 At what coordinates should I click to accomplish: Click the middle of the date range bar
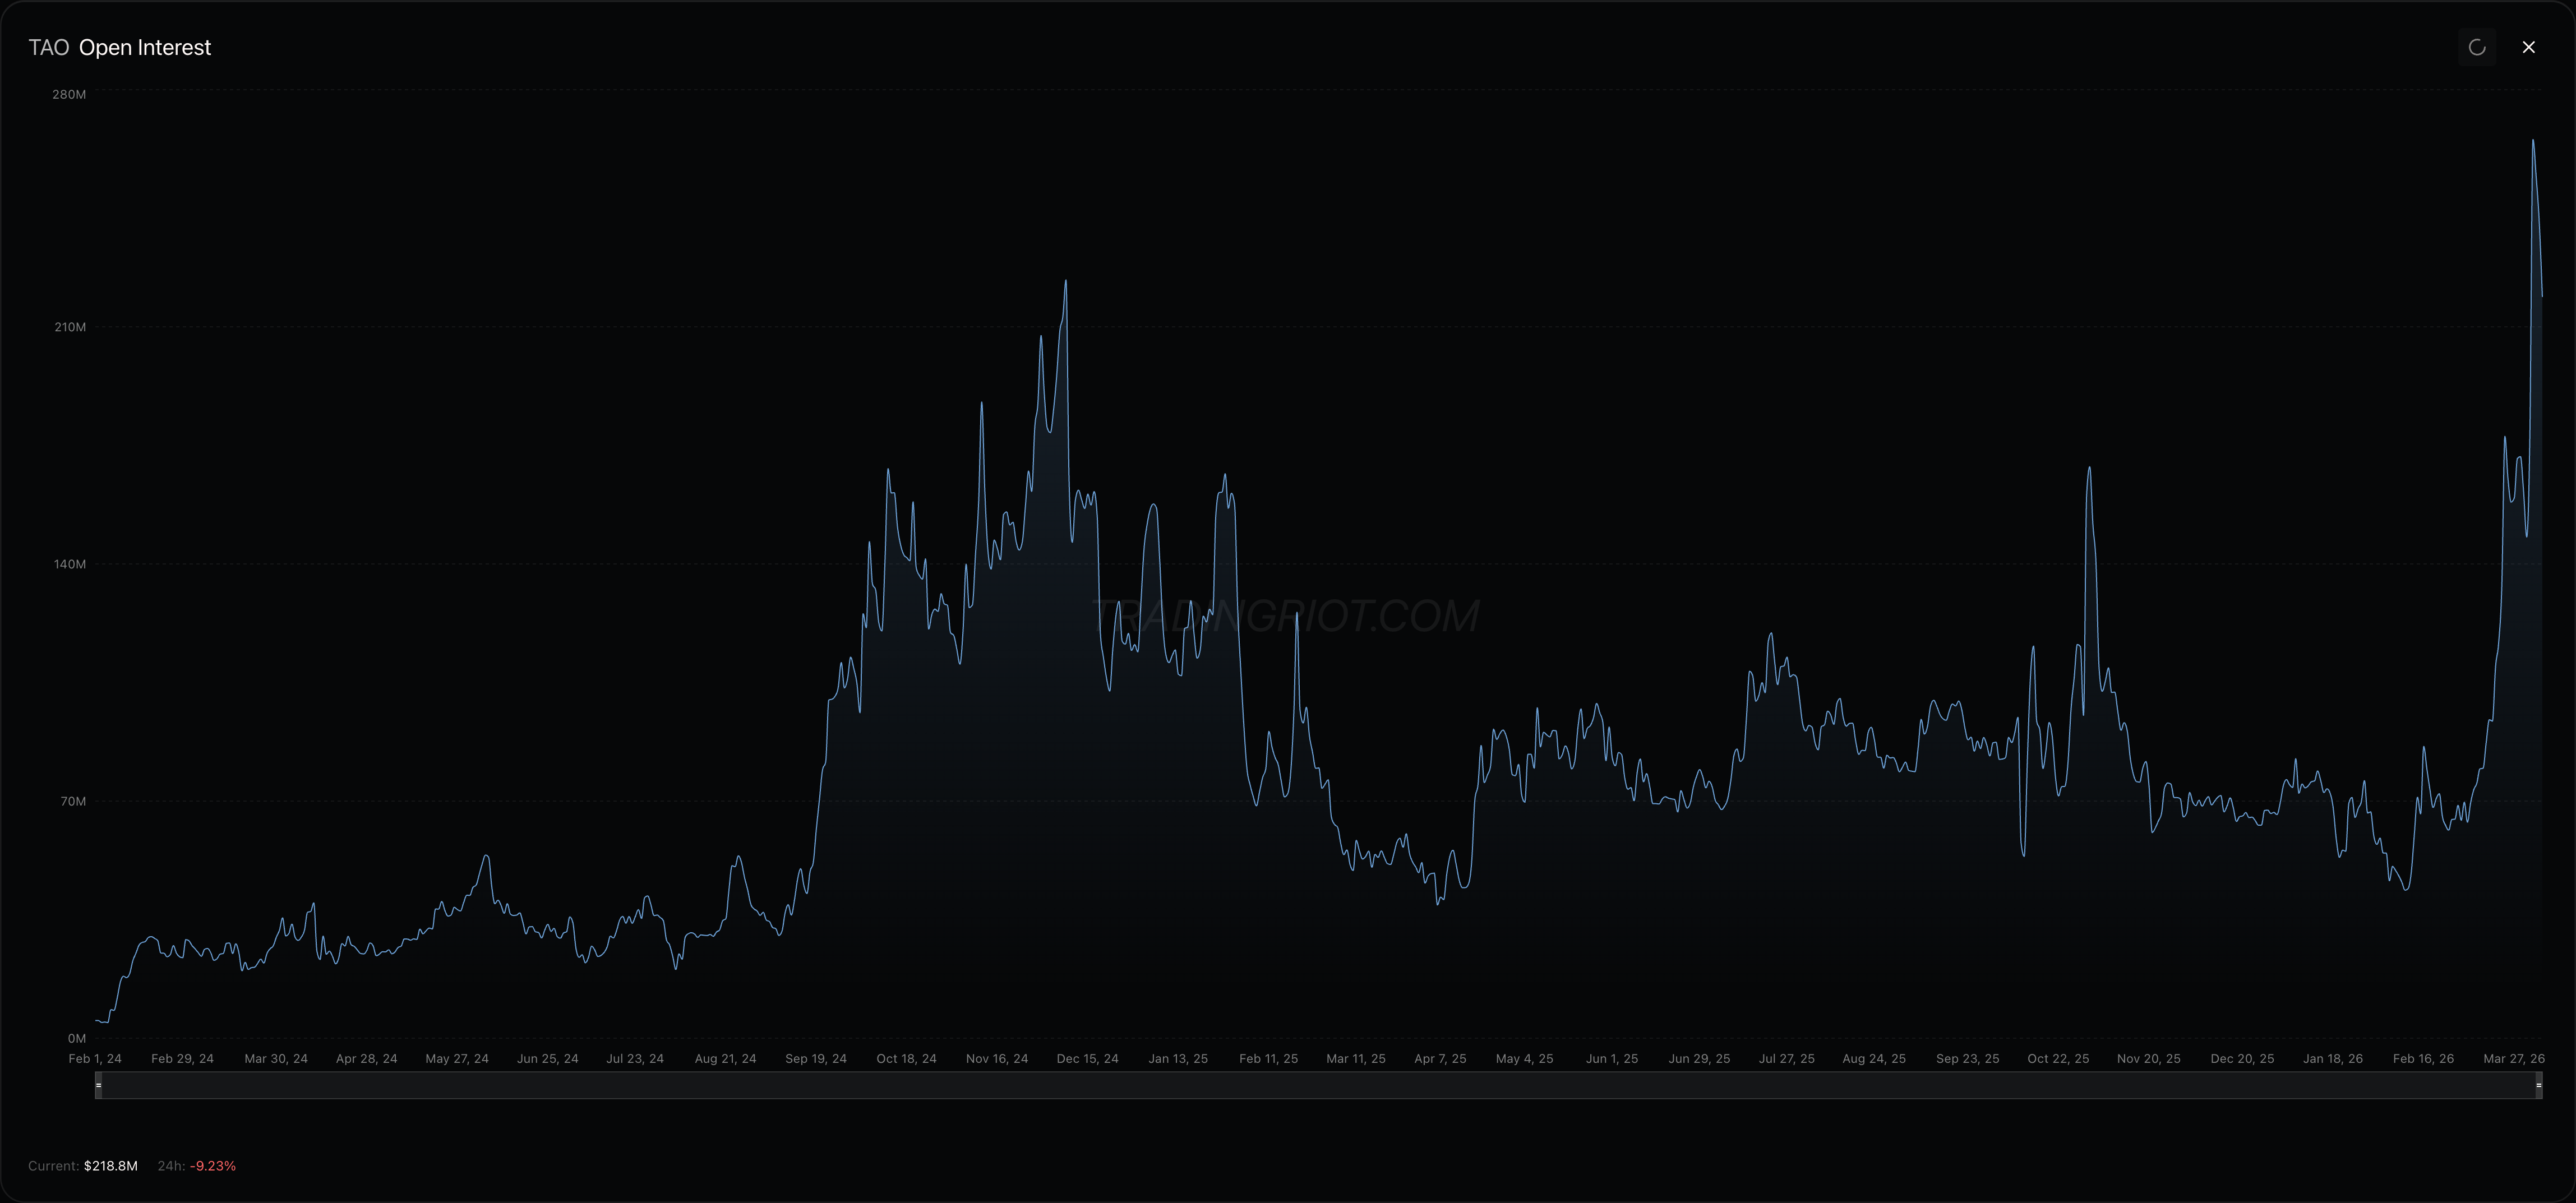1318,1085
